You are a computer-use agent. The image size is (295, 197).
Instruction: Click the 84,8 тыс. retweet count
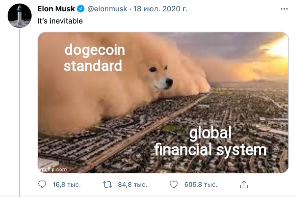click(x=132, y=185)
